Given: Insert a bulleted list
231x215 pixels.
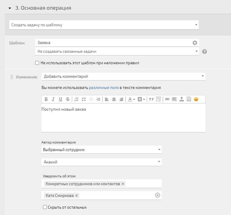Looking at the screenshot, I should point(84,99).
